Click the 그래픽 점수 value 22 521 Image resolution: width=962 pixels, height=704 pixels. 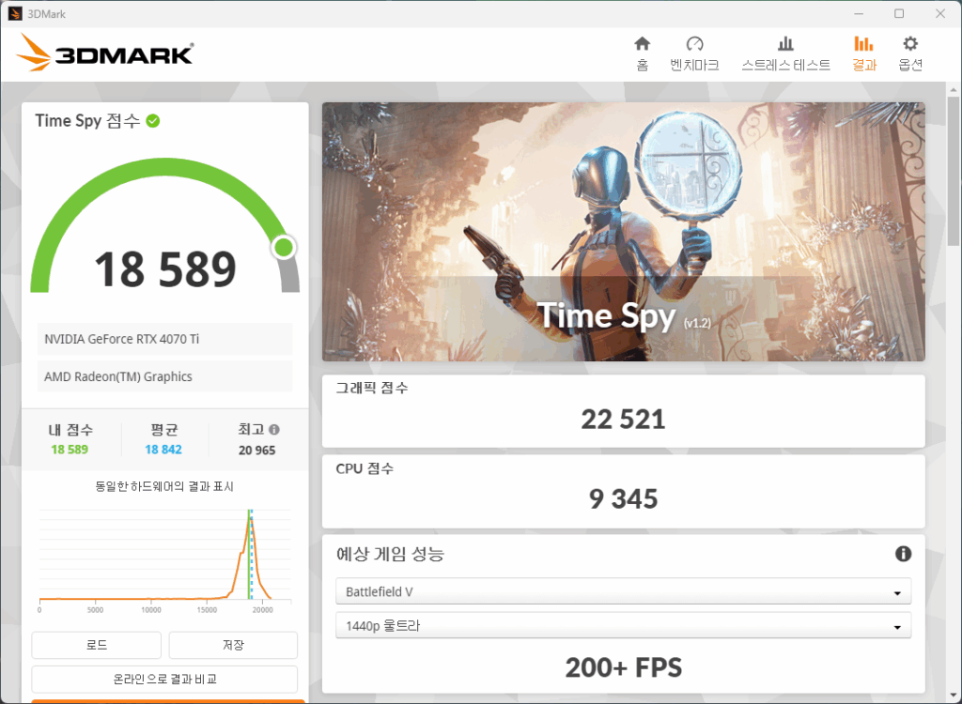pos(623,420)
